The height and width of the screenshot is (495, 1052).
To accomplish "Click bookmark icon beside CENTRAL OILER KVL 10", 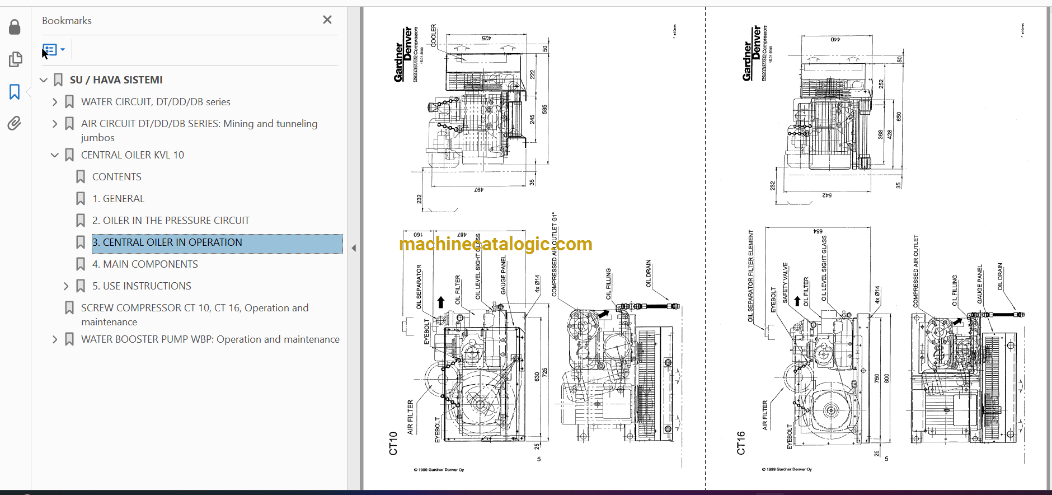I will [69, 155].
